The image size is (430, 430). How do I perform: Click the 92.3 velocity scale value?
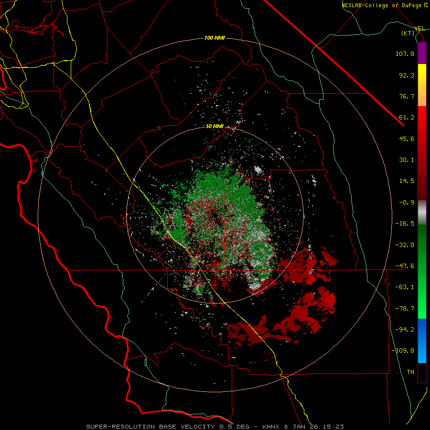[x=407, y=75]
